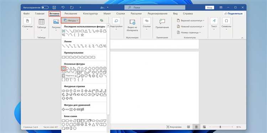
Task: Undo the last action
Action: tap(63, 7)
